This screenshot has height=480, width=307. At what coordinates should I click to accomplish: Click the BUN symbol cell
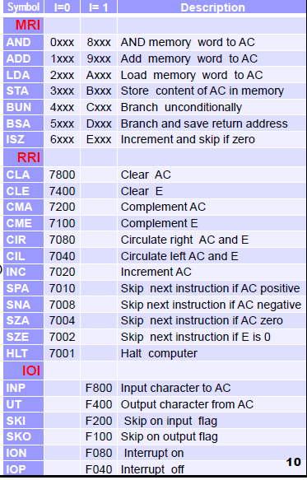pos(24,107)
